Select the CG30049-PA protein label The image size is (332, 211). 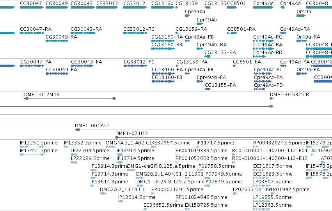click(62, 70)
